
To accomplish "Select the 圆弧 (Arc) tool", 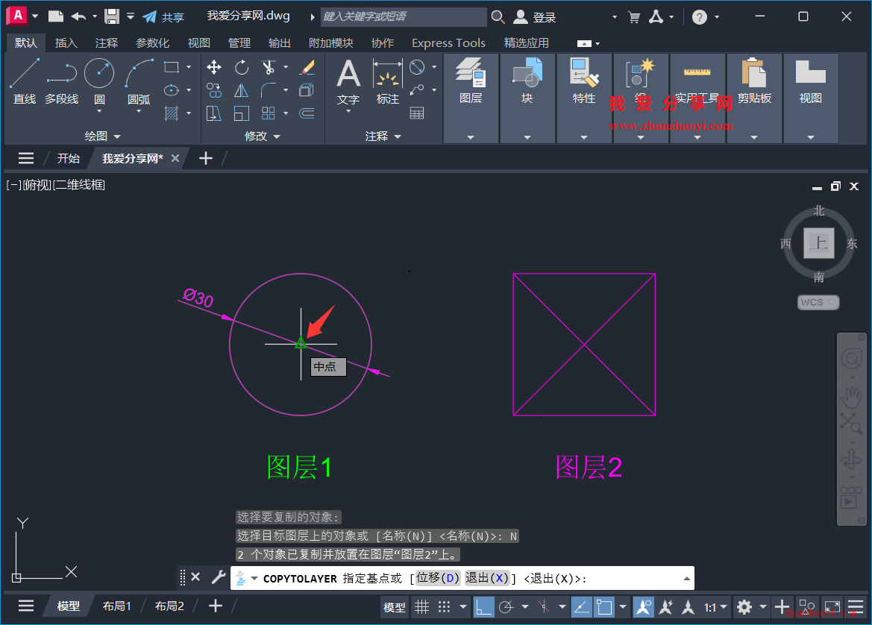I will click(x=139, y=81).
